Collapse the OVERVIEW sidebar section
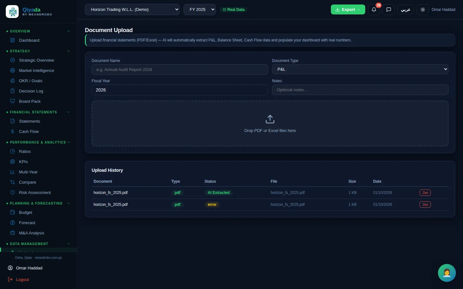463x289 pixels. tap(38, 31)
